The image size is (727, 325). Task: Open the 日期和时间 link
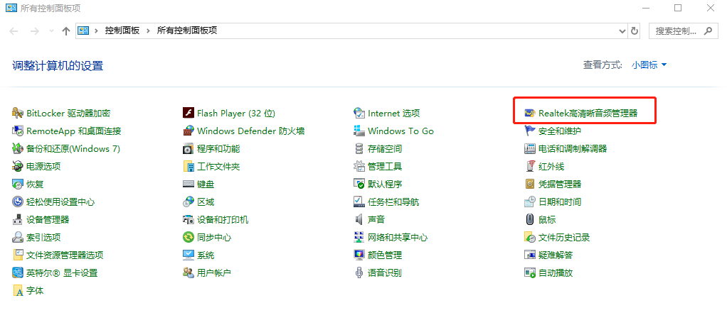[560, 202]
